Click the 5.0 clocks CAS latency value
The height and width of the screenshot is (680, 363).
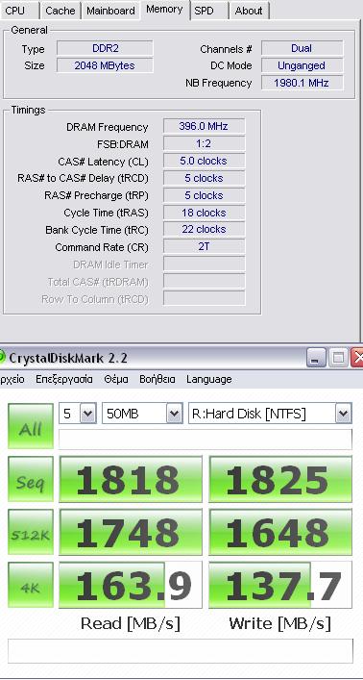tap(204, 161)
